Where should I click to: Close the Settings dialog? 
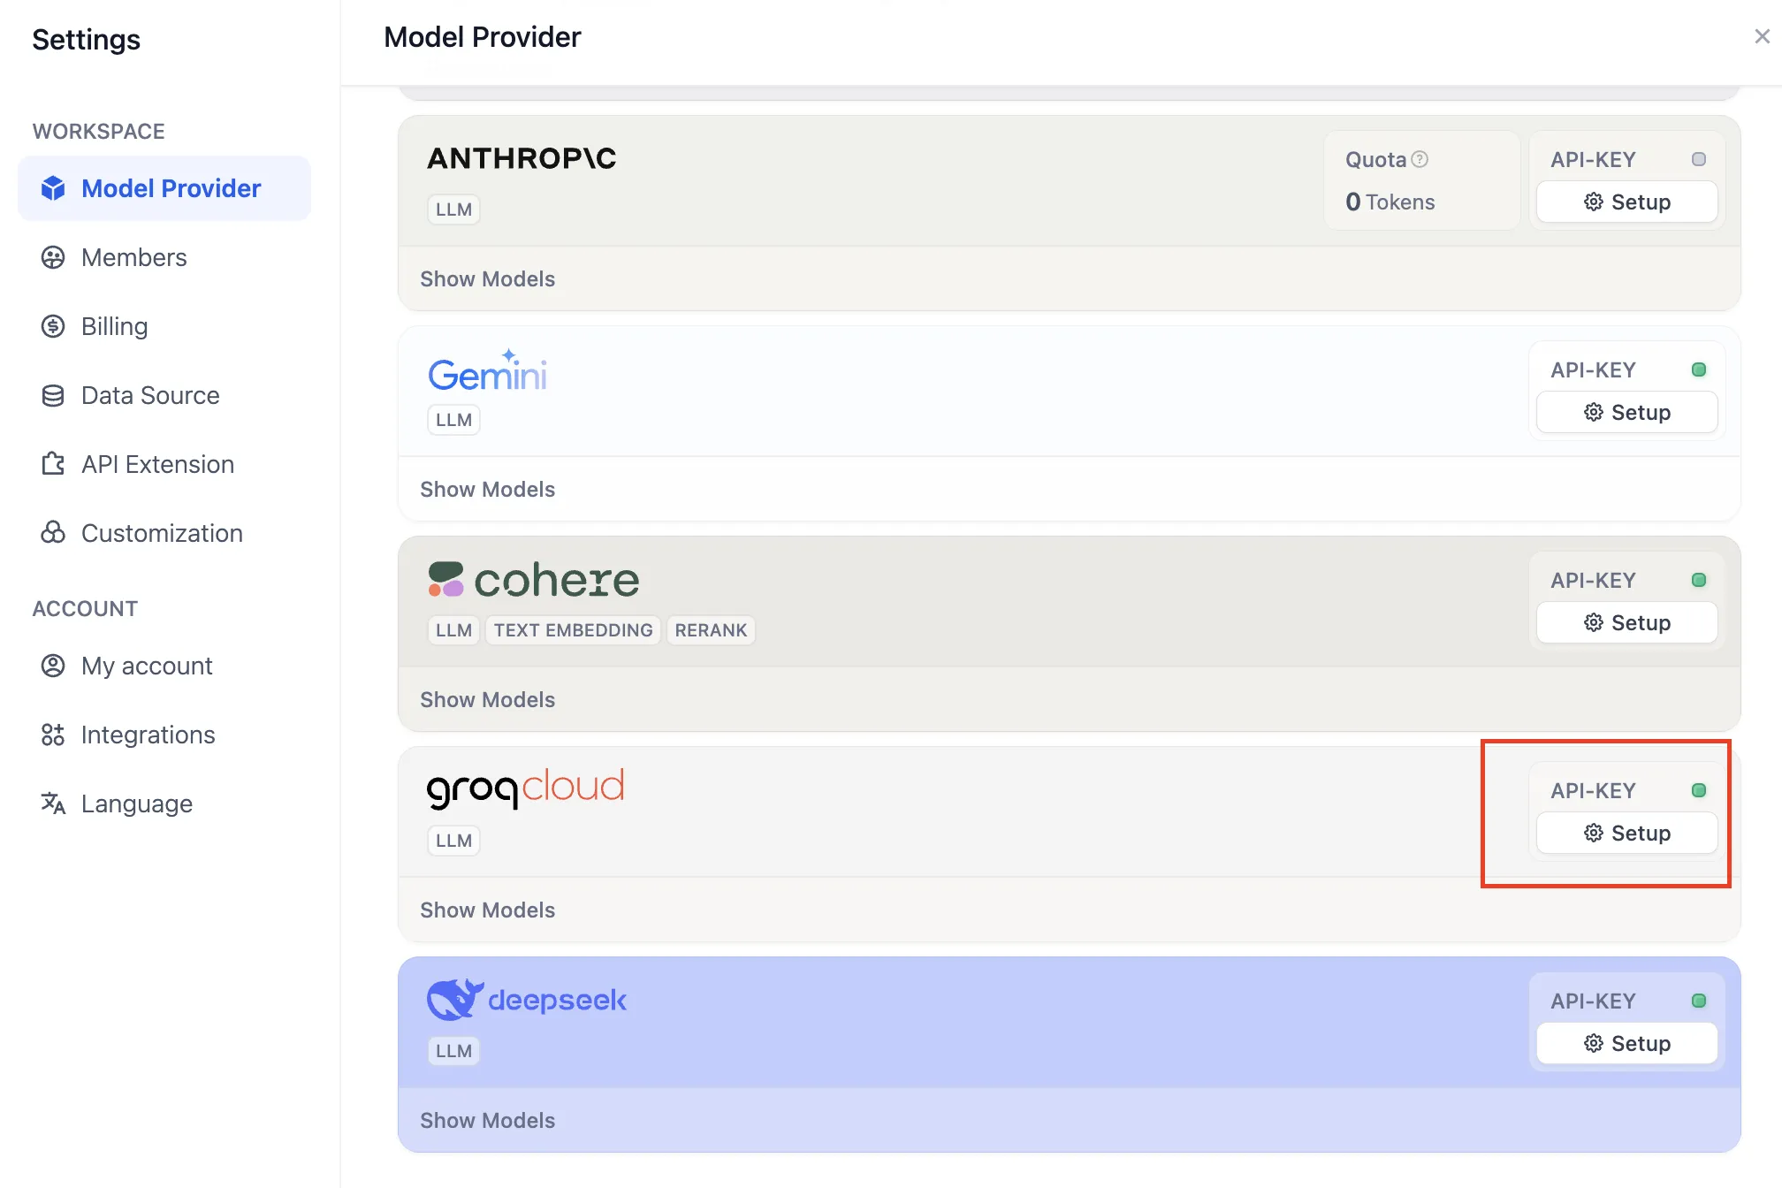click(x=1762, y=36)
